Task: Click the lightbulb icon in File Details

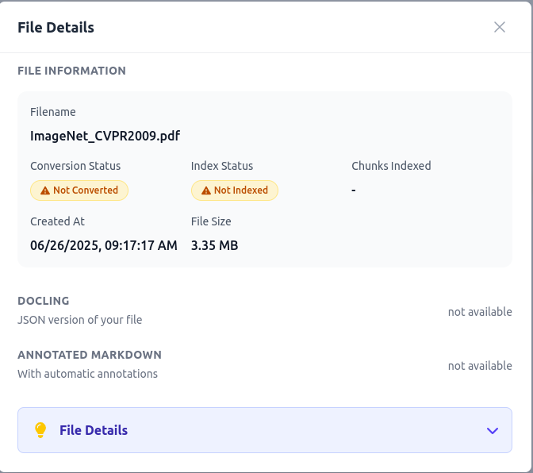Action: pos(40,430)
